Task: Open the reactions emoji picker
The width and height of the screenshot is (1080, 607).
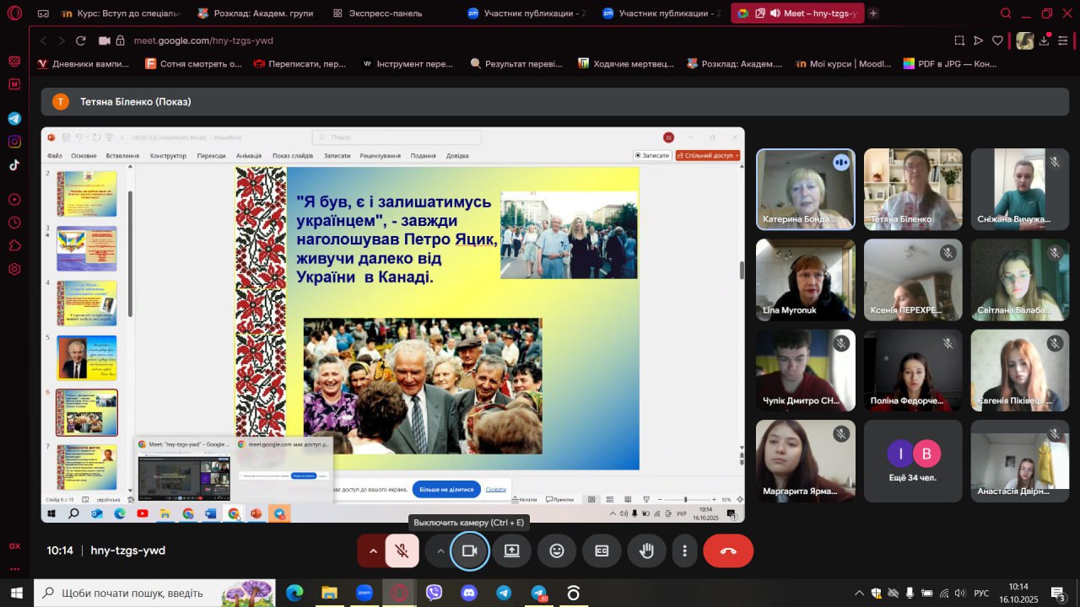Action: (x=557, y=551)
